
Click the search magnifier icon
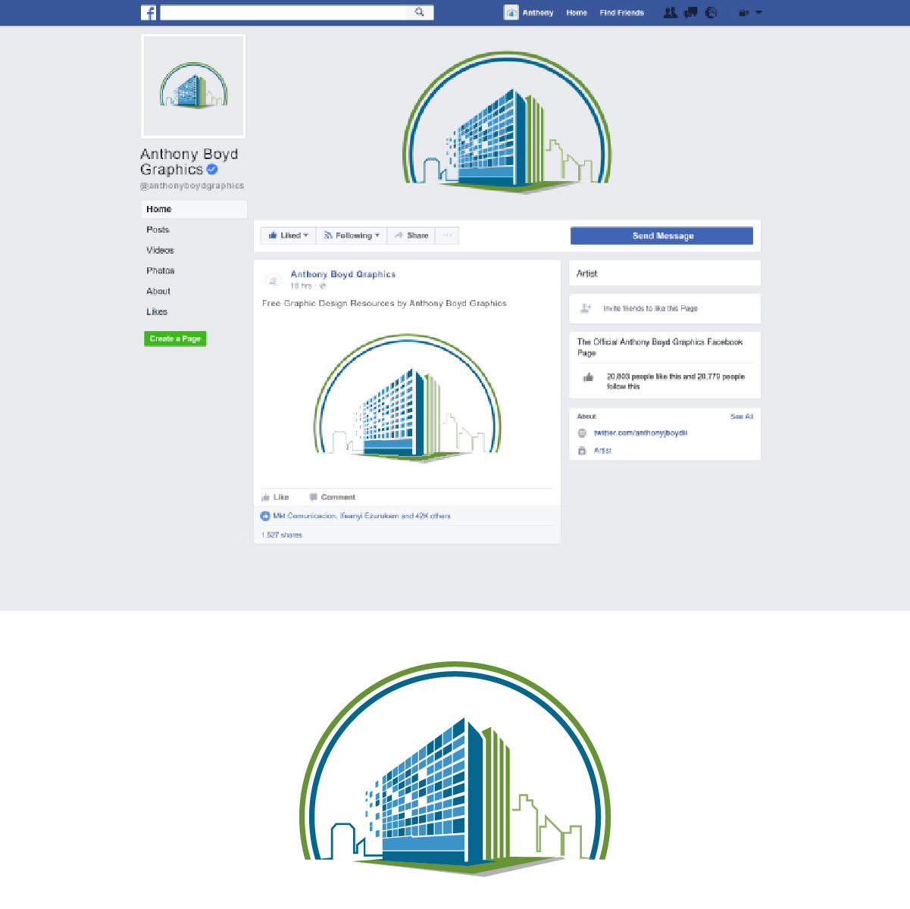pos(419,12)
